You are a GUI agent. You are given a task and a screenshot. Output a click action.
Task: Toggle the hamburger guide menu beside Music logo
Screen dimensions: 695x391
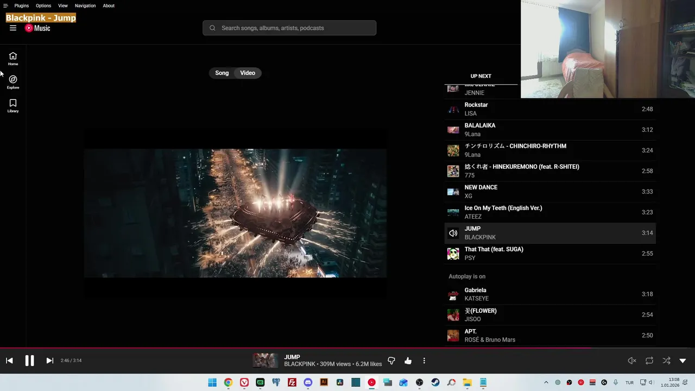point(13,28)
